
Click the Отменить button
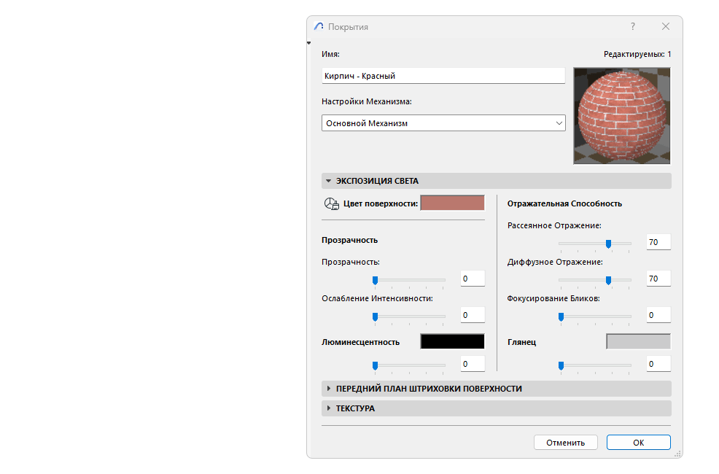pyautogui.click(x=565, y=442)
